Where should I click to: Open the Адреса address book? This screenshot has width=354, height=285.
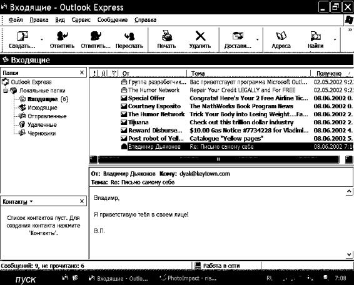(281, 40)
